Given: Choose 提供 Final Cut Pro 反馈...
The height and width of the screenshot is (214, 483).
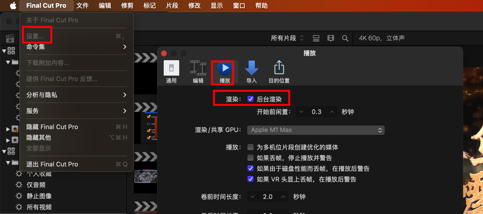Looking at the screenshot, I should (x=76, y=79).
